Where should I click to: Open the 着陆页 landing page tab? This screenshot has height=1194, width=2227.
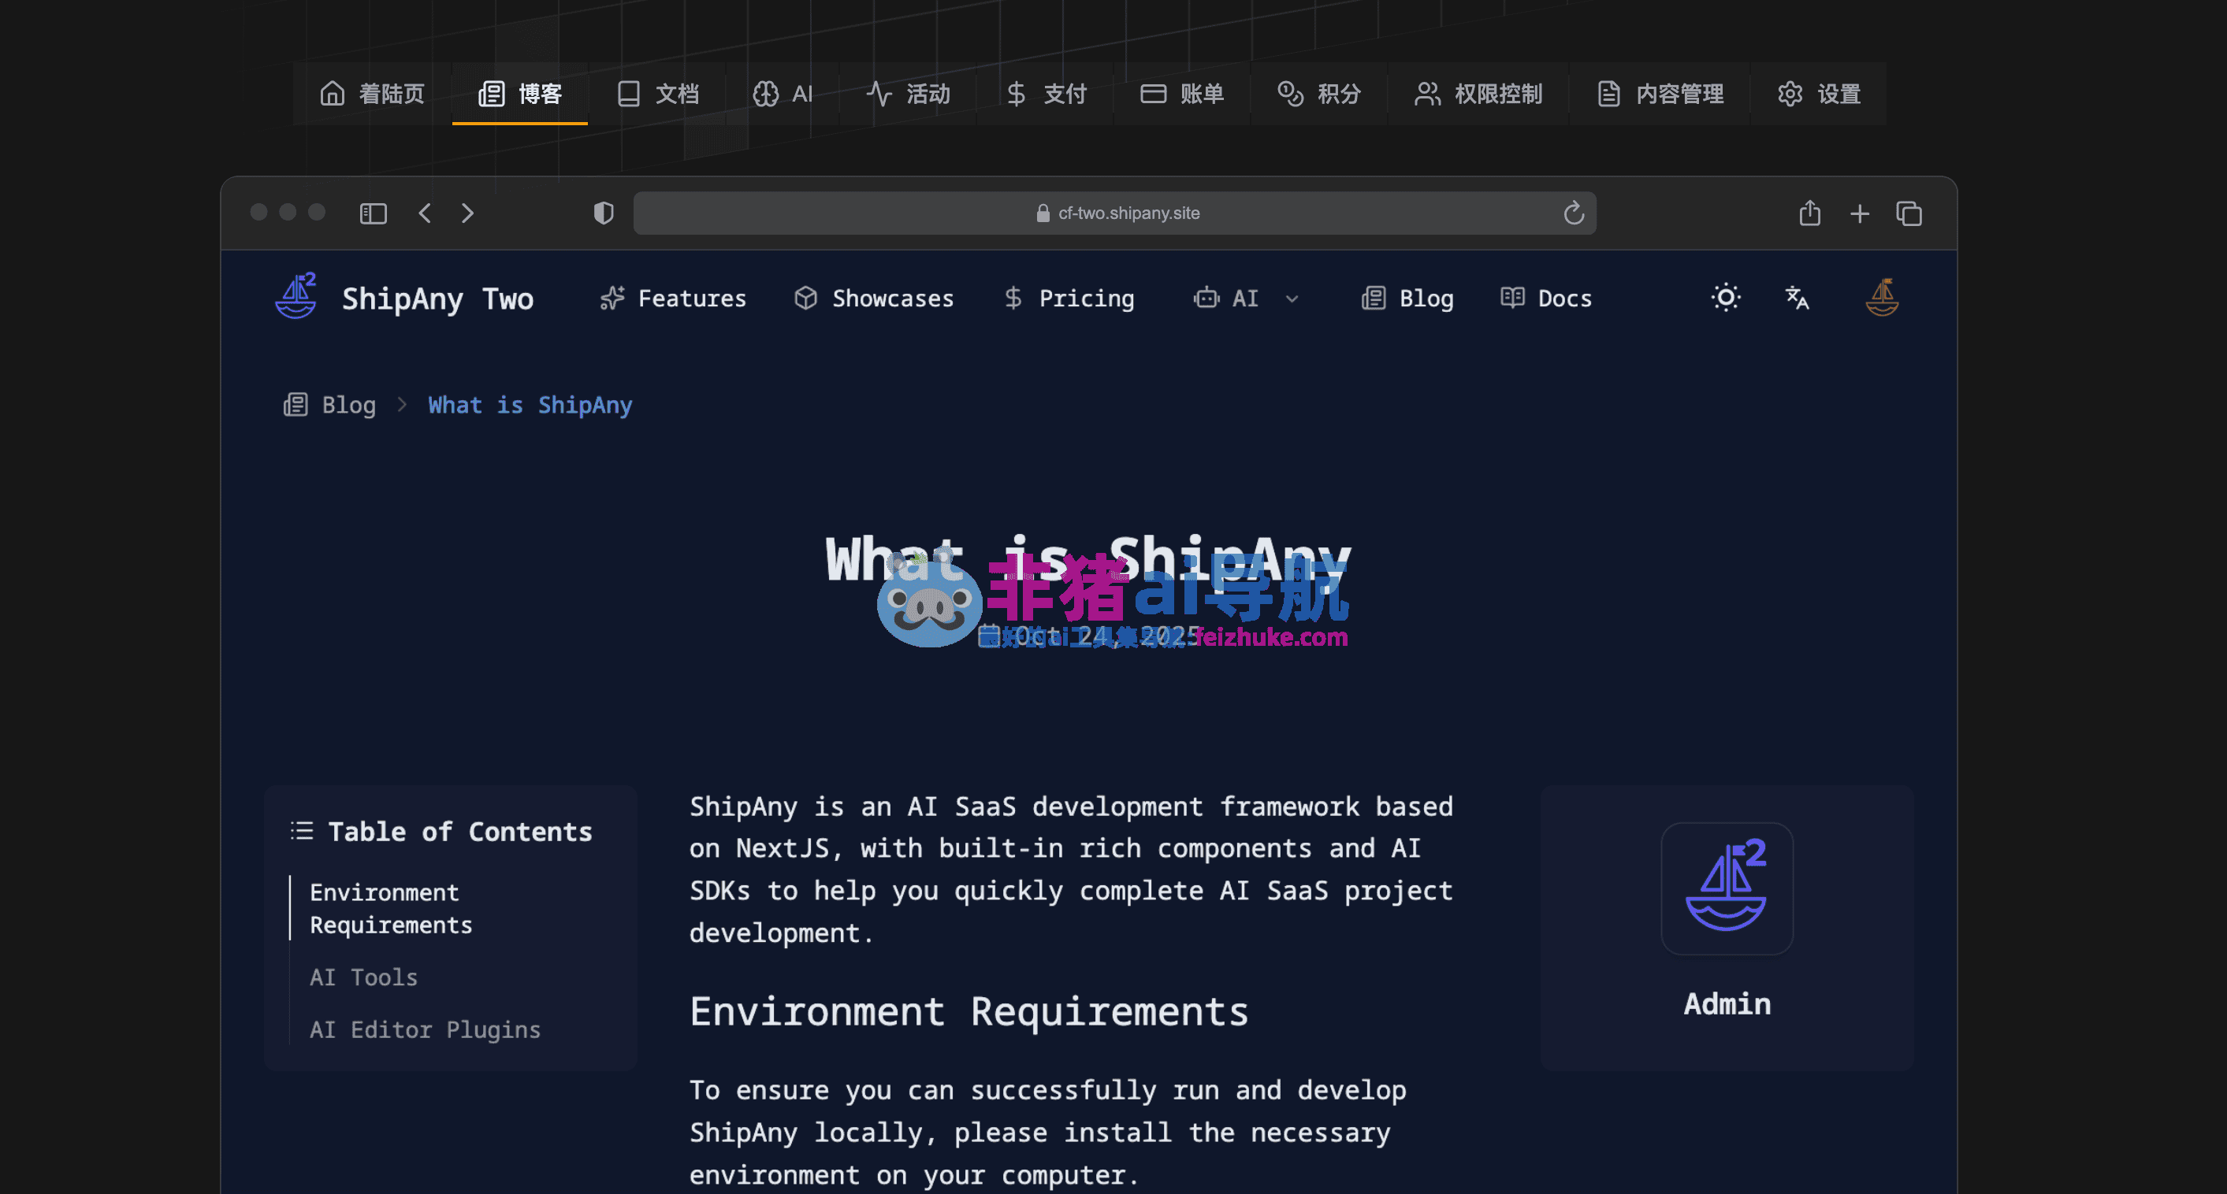coord(373,93)
